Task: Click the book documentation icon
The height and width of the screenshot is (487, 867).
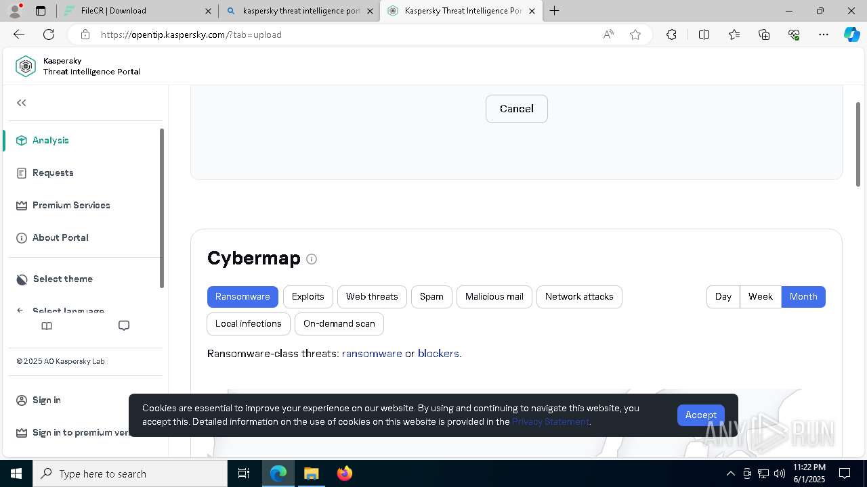Action: pos(47,326)
